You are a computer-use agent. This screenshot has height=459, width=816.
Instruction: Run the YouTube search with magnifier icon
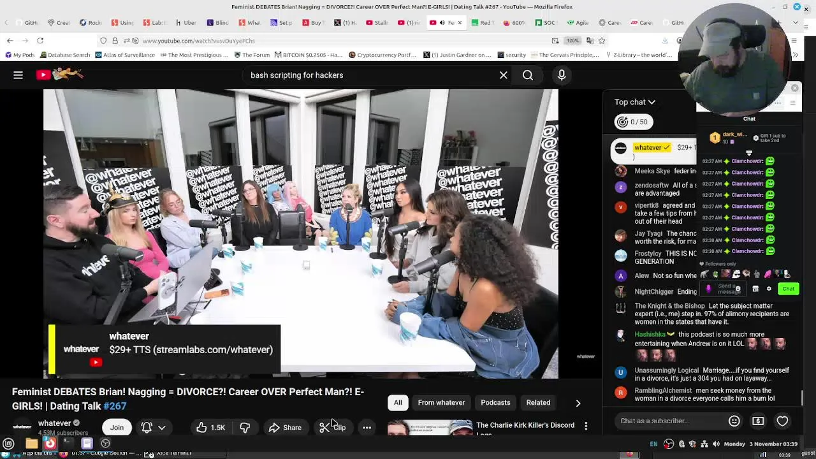[x=528, y=75]
